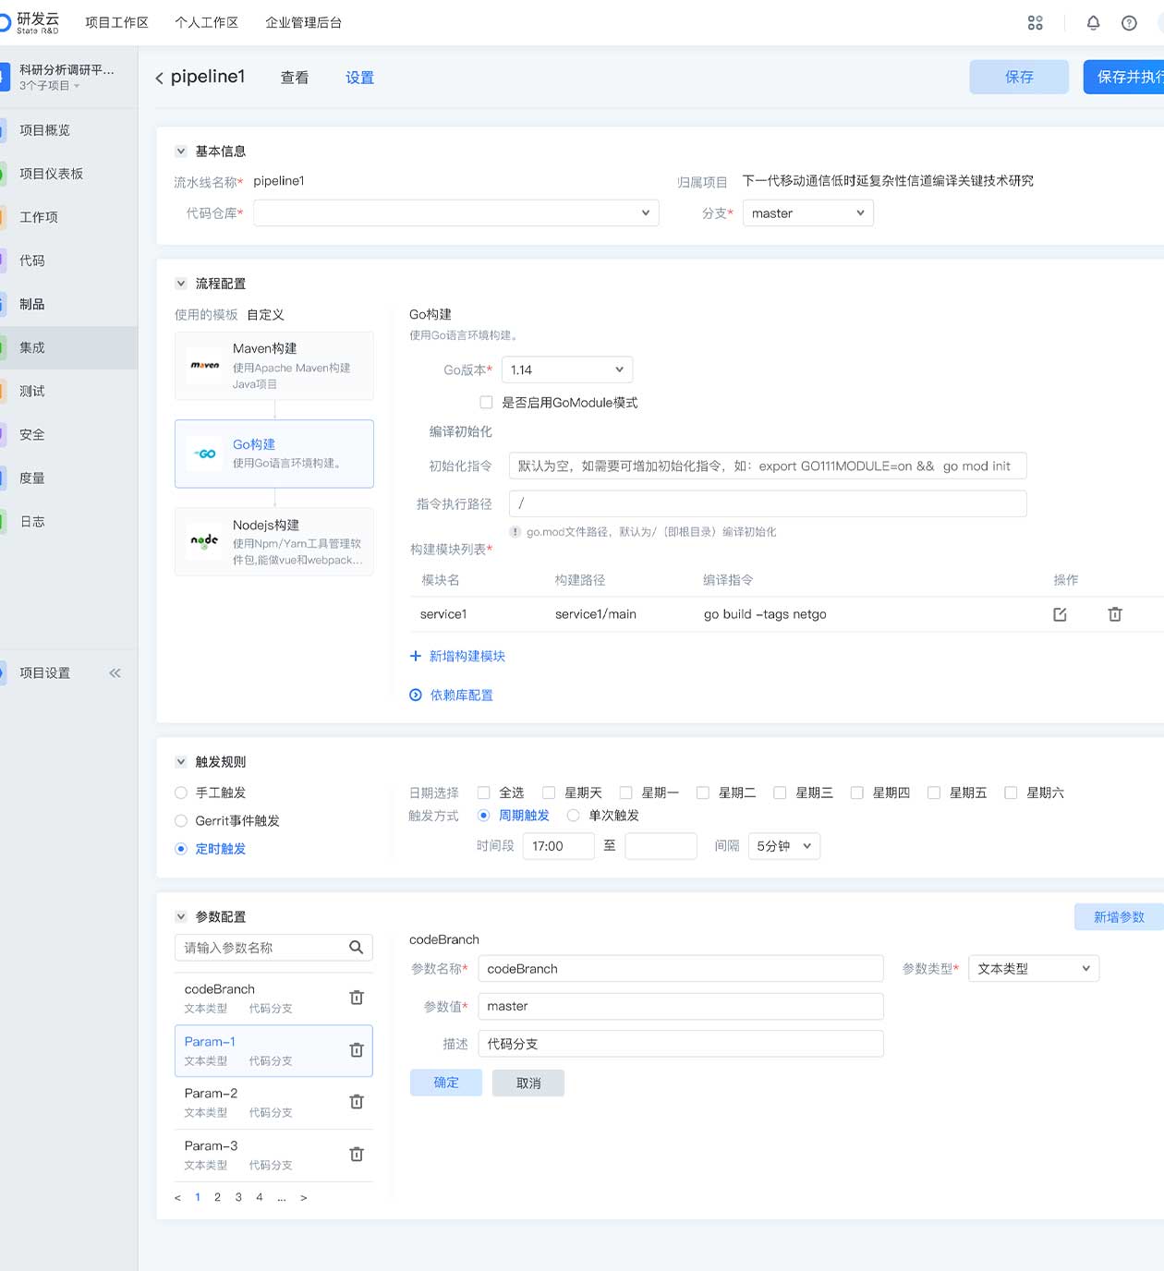The image size is (1164, 1271).
Task: Open the 5分钟 interval dropdown
Action: [783, 846]
